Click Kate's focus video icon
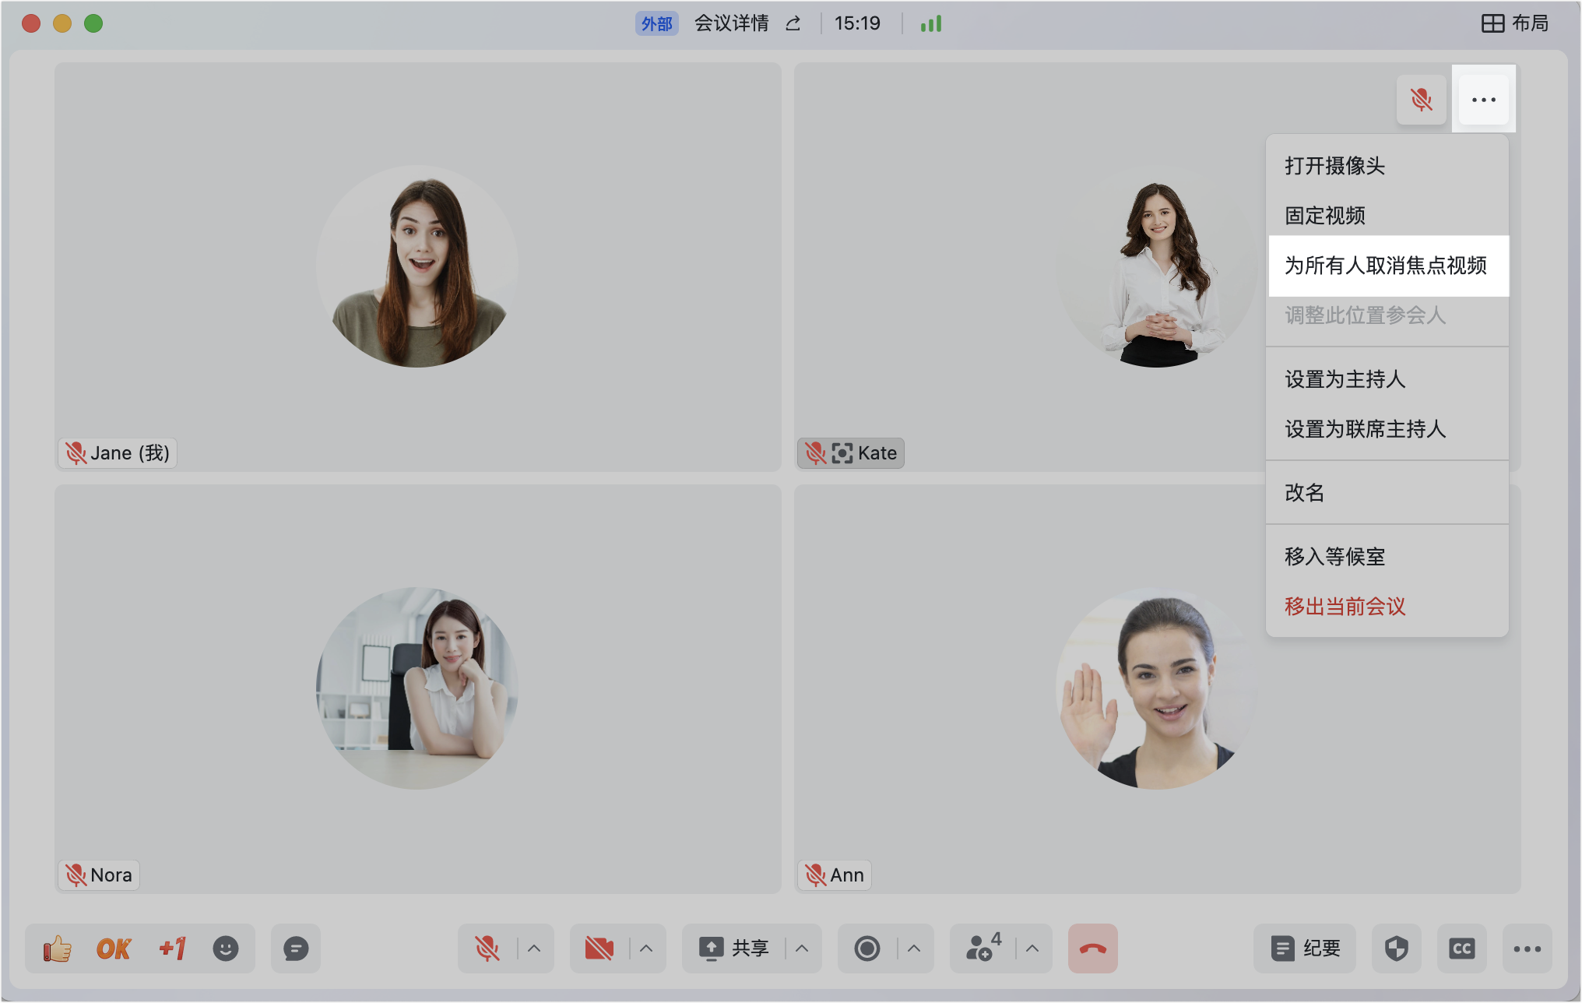The height and width of the screenshot is (1003, 1582). coord(842,453)
